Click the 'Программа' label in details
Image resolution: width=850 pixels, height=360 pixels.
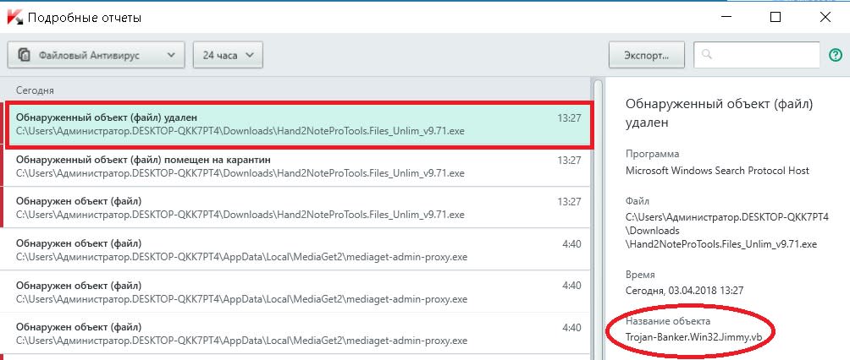click(652, 155)
